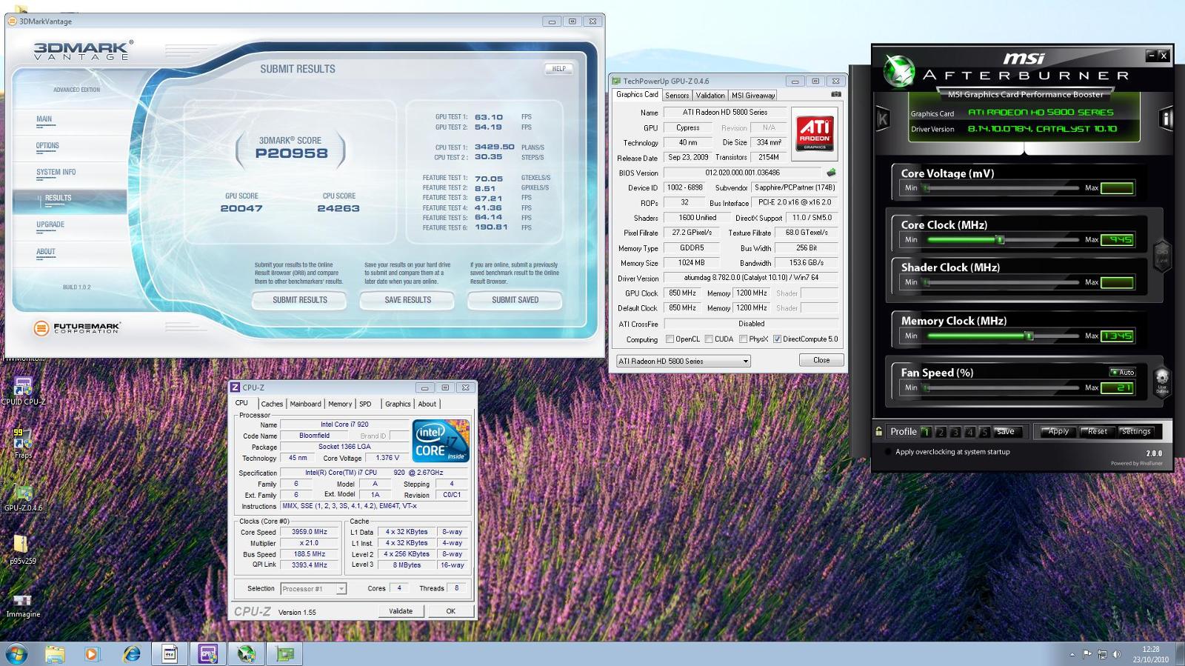
Task: Click the BIOS save chip icon in GPU-Z
Action: point(831,173)
